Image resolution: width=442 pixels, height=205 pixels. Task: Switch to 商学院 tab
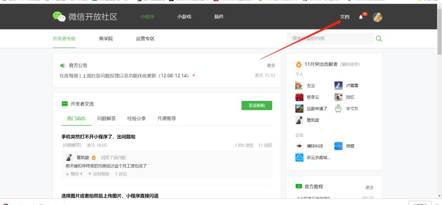click(106, 39)
